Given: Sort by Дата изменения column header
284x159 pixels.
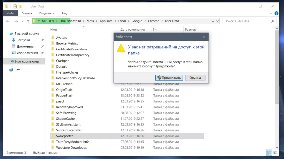Looking at the screenshot, I should pos(133,30).
